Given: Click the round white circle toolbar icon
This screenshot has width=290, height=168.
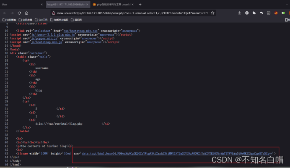Looking at the screenshot, I should click(x=247, y=13).
